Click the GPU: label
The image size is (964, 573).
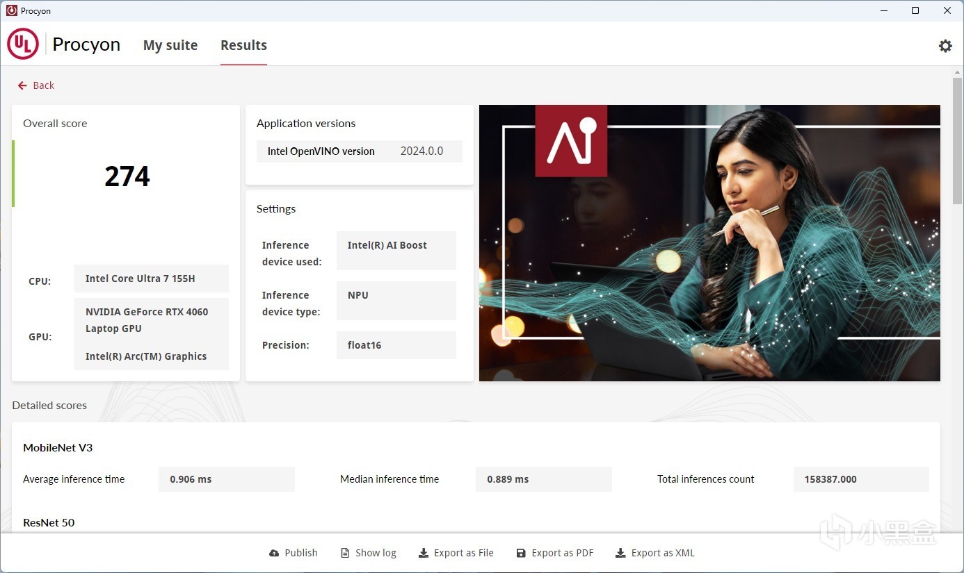tap(40, 337)
